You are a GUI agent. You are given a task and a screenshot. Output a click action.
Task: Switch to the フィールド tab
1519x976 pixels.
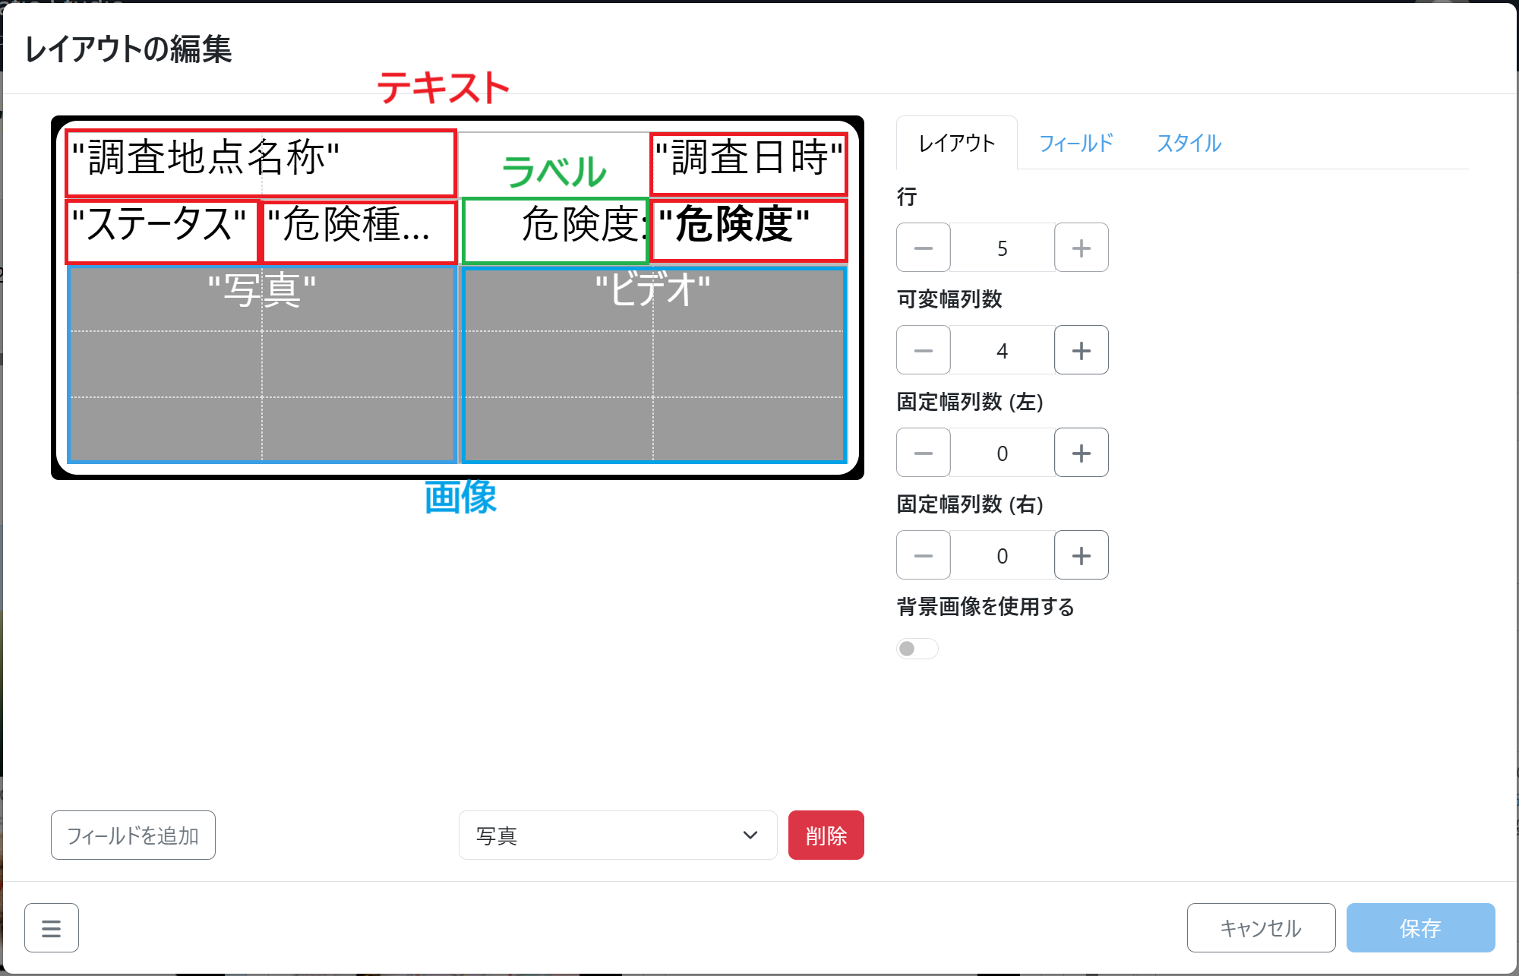pyautogui.click(x=1075, y=143)
